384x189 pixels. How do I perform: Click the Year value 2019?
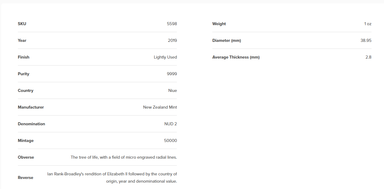[x=172, y=40]
